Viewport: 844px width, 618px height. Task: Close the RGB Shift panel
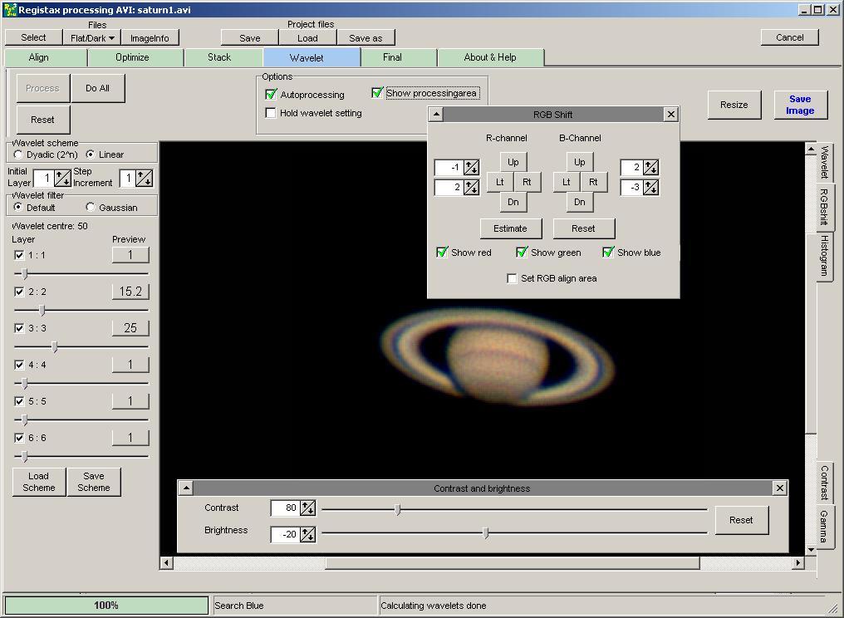click(x=671, y=115)
